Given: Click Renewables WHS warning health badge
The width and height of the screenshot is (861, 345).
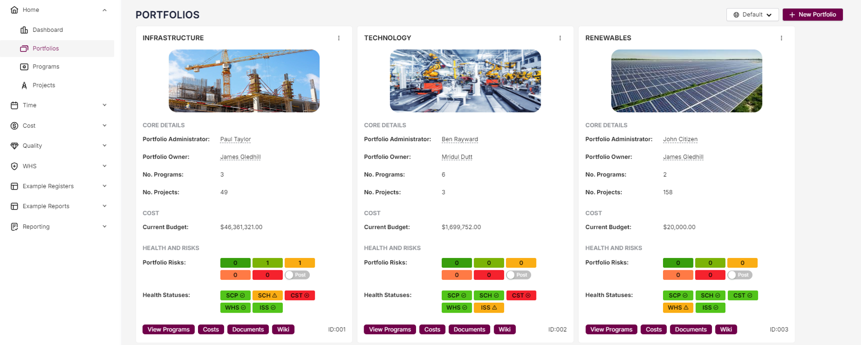Looking at the screenshot, I should coord(678,308).
